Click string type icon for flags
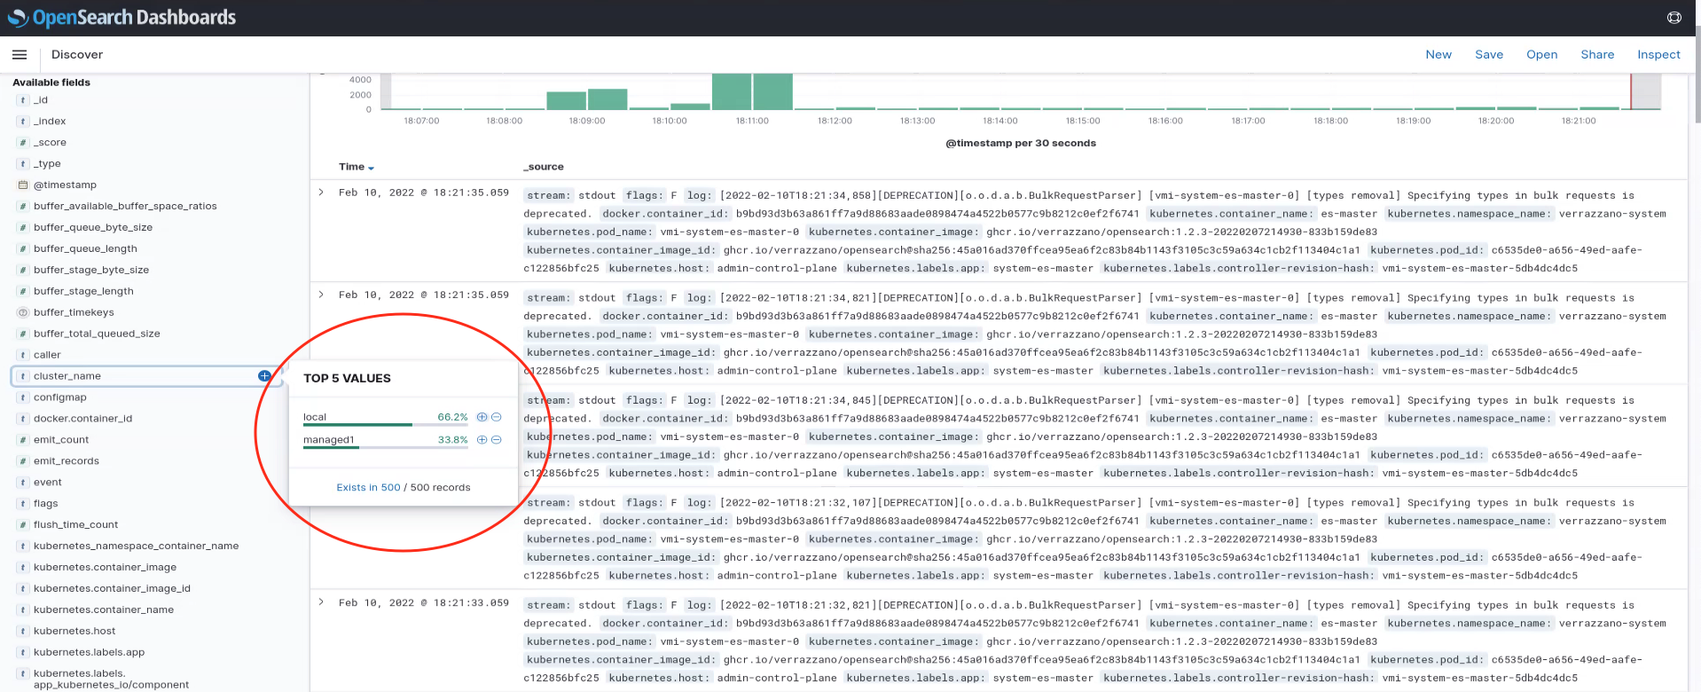The width and height of the screenshot is (1701, 692). click(x=23, y=504)
